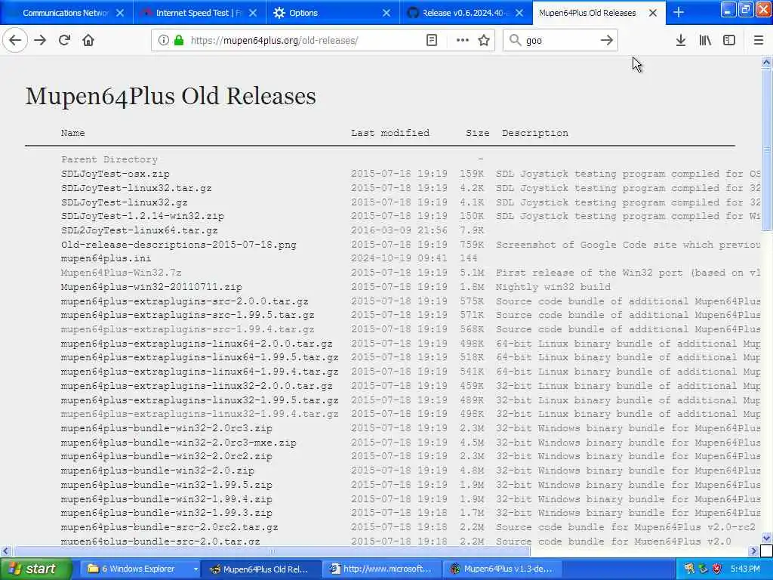Click the vertical scrollbar up arrow

767,62
